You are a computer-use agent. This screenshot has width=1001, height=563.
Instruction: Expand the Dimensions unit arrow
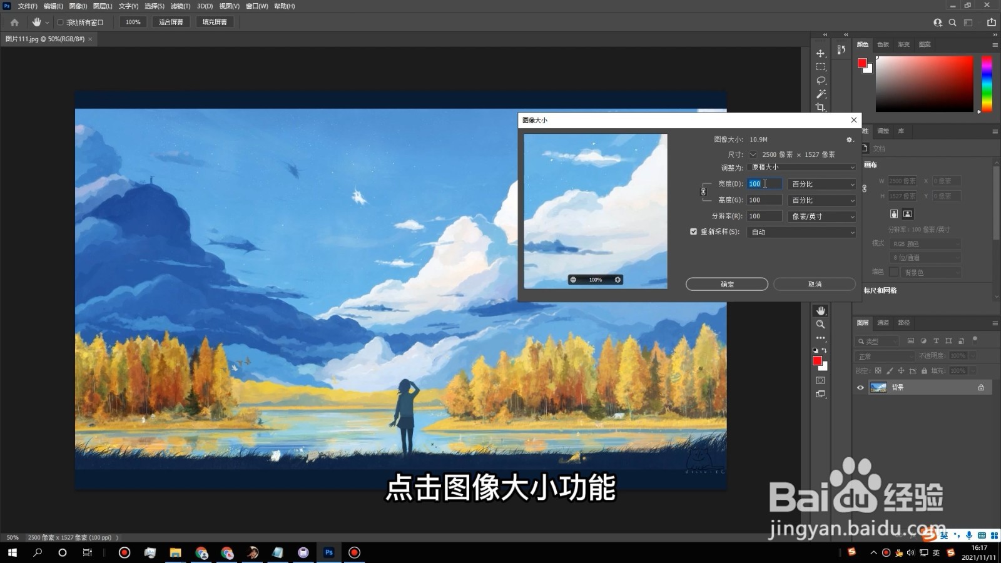[x=753, y=155]
